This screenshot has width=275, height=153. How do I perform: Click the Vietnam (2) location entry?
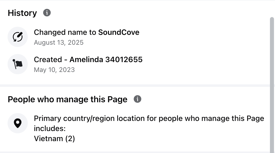54,139
